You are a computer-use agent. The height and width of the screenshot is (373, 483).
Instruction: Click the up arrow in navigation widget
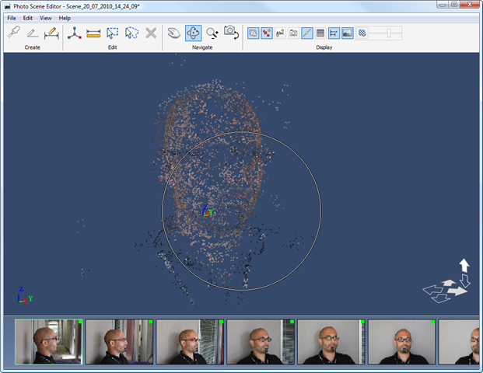(464, 265)
